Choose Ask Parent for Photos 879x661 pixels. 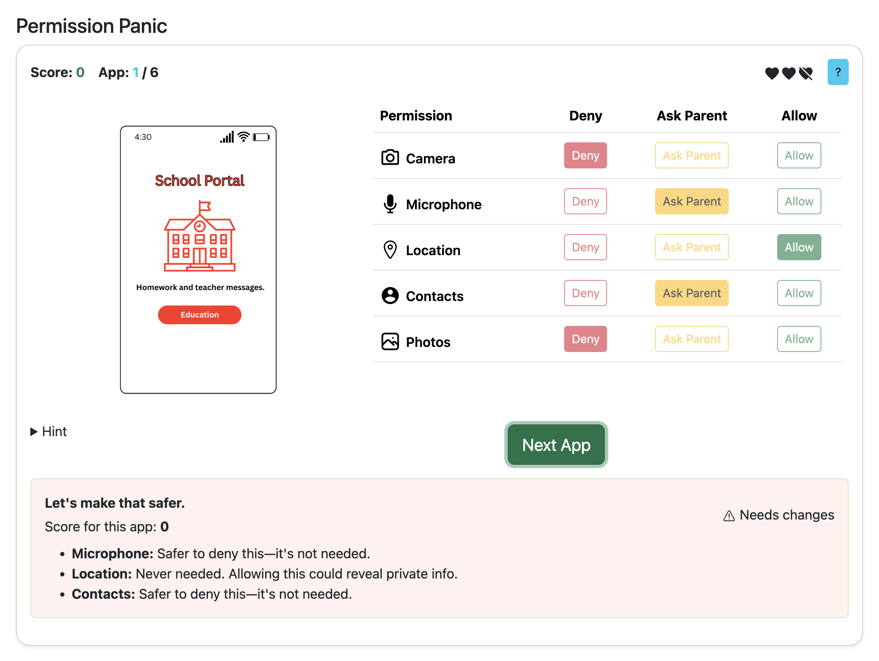[x=691, y=339]
